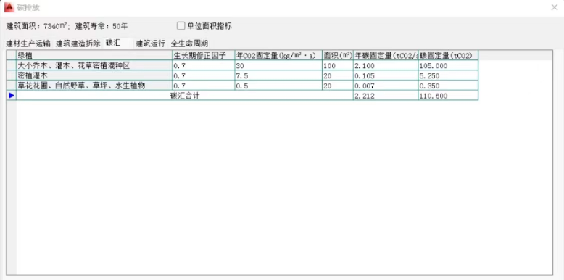
Task: Select the 碳汇 tab
Action: (113, 44)
